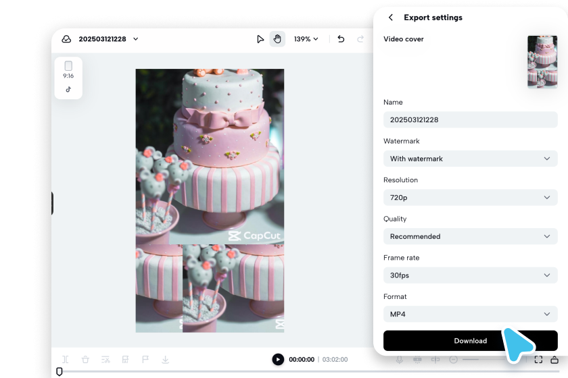568x378 pixels.
Task: Add a flag marker
Action: (145, 360)
